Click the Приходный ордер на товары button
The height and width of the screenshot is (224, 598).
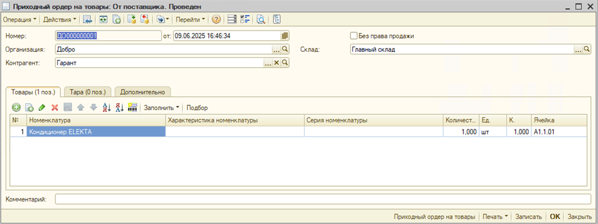pos(434,217)
